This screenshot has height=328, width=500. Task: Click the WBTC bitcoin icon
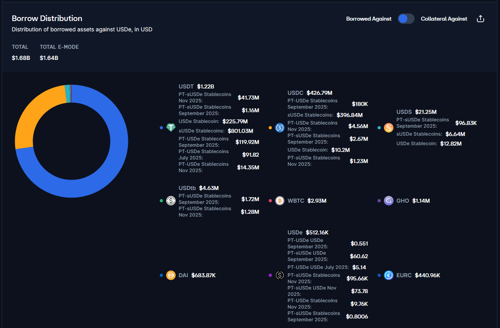pyautogui.click(x=280, y=201)
